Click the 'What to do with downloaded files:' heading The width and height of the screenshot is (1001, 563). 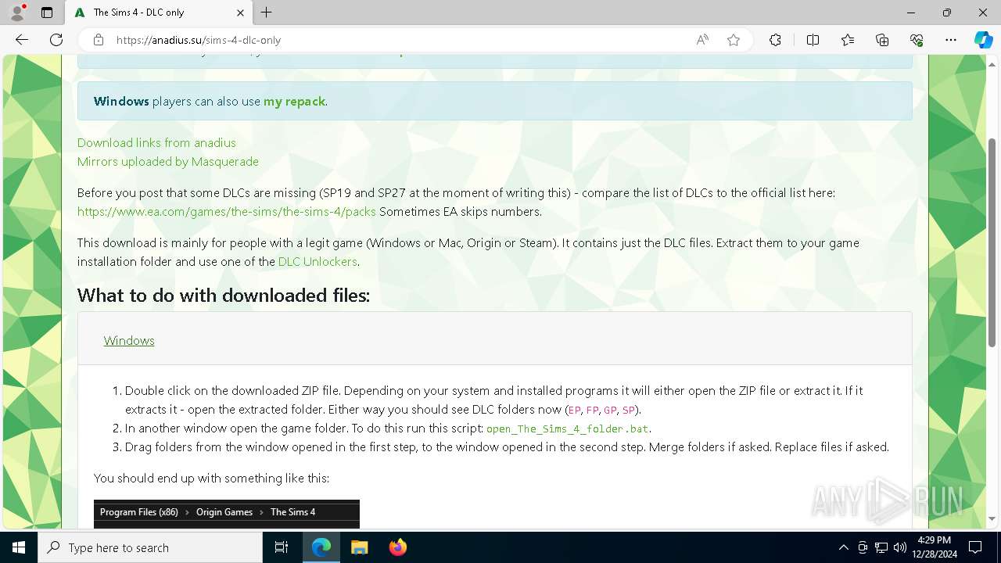click(x=224, y=295)
